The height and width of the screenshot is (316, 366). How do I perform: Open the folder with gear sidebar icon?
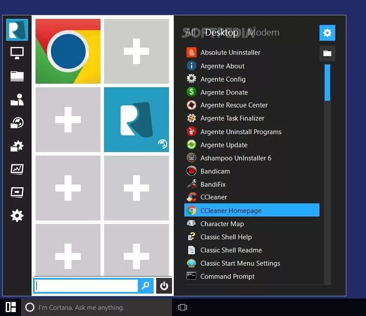click(17, 146)
